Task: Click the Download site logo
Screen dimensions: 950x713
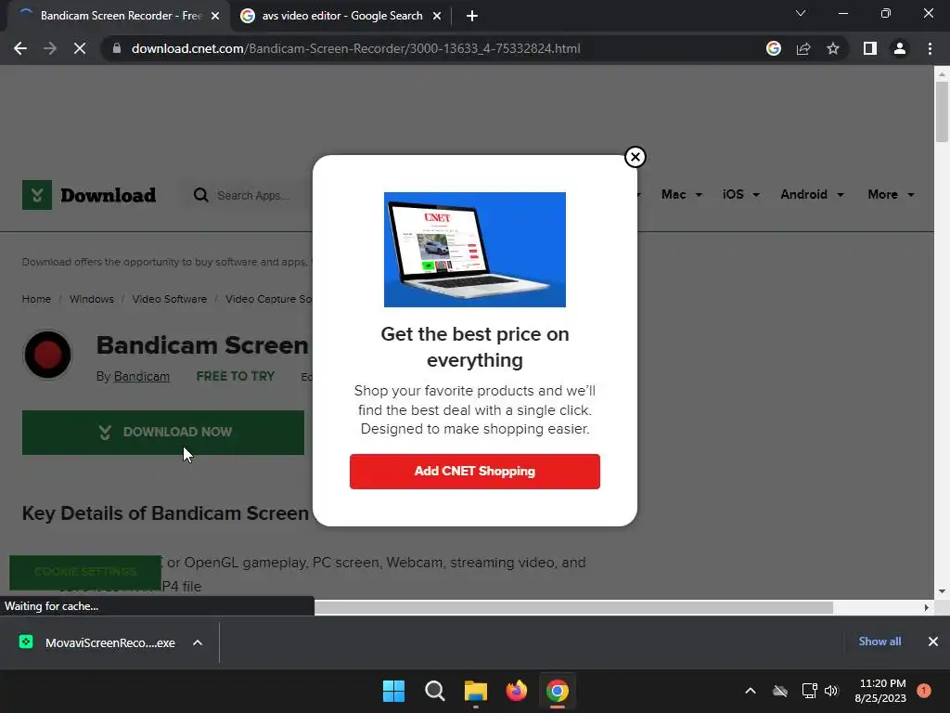Action: point(89,195)
